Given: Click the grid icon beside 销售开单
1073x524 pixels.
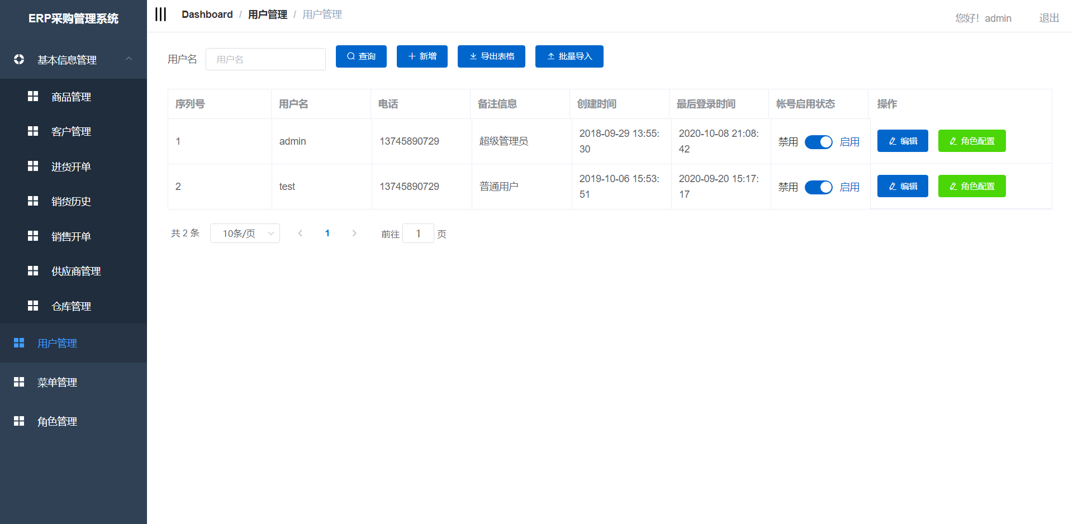Looking at the screenshot, I should (33, 236).
